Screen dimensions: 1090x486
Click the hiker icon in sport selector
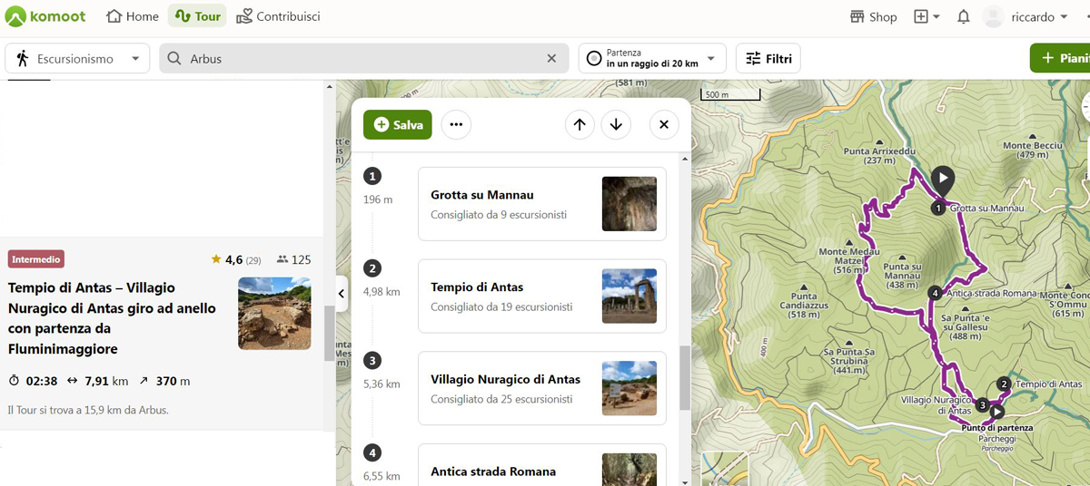point(22,58)
